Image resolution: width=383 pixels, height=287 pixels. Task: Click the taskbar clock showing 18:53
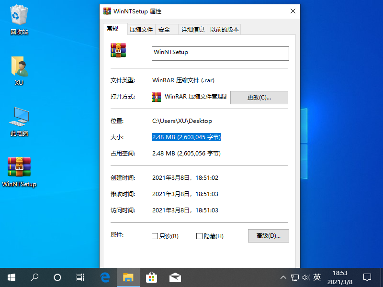(340, 277)
